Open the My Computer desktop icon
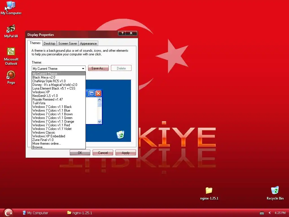This screenshot has width=289, height=217. coord(11,8)
